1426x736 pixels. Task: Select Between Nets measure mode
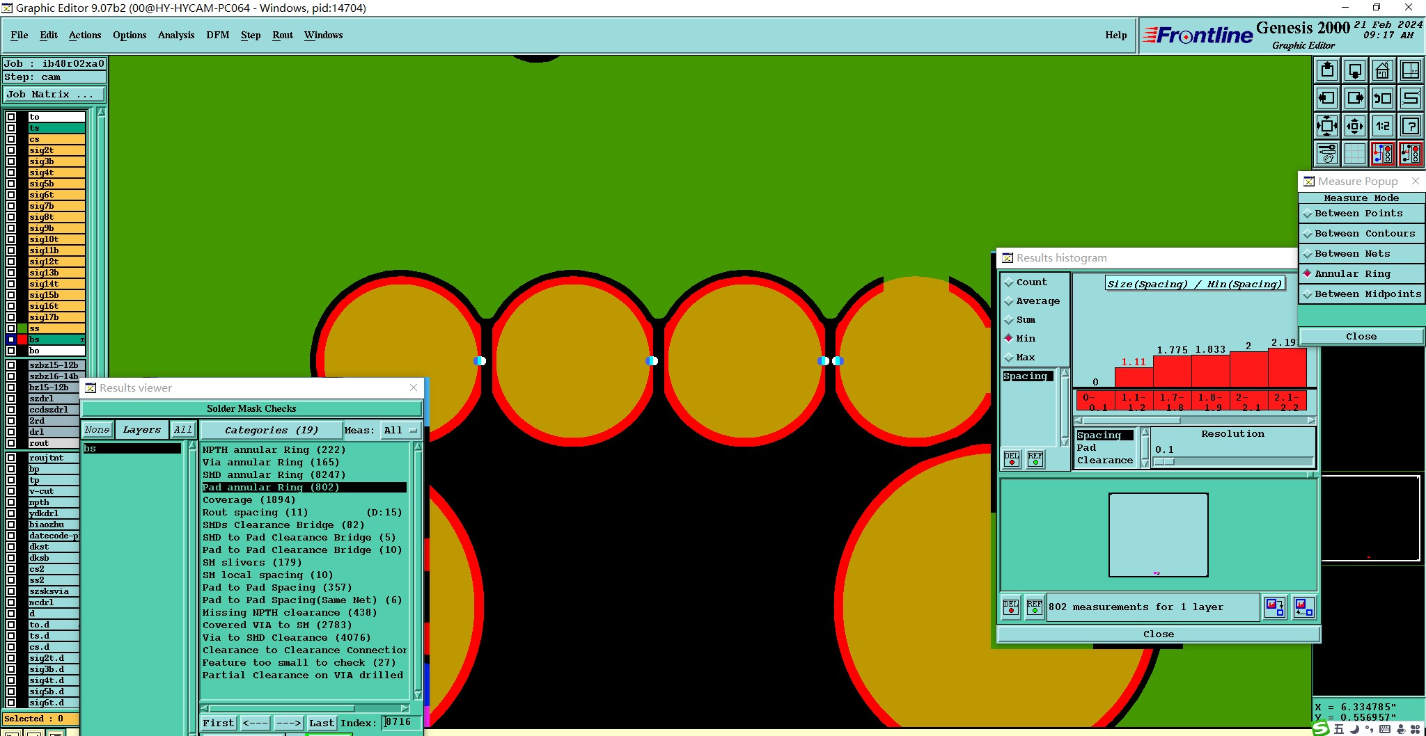coord(1361,254)
